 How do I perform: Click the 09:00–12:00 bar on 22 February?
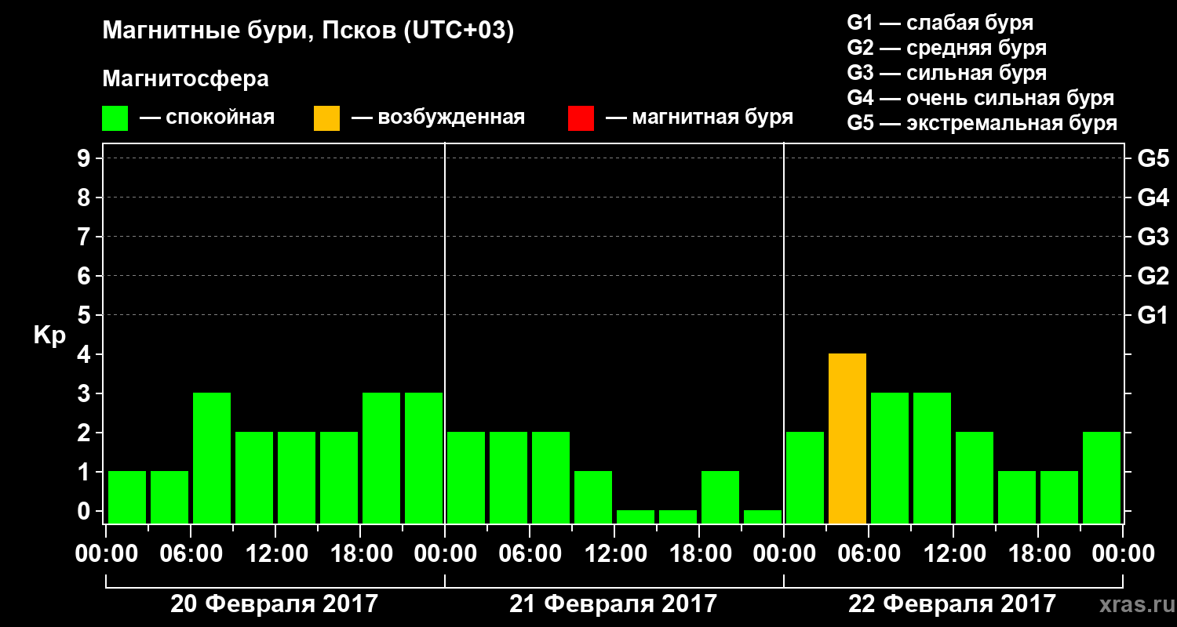click(x=932, y=458)
